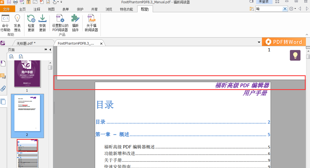Click the 功能新增和改进 contents entry
This screenshot has width=310, height=168.
coord(187,153)
